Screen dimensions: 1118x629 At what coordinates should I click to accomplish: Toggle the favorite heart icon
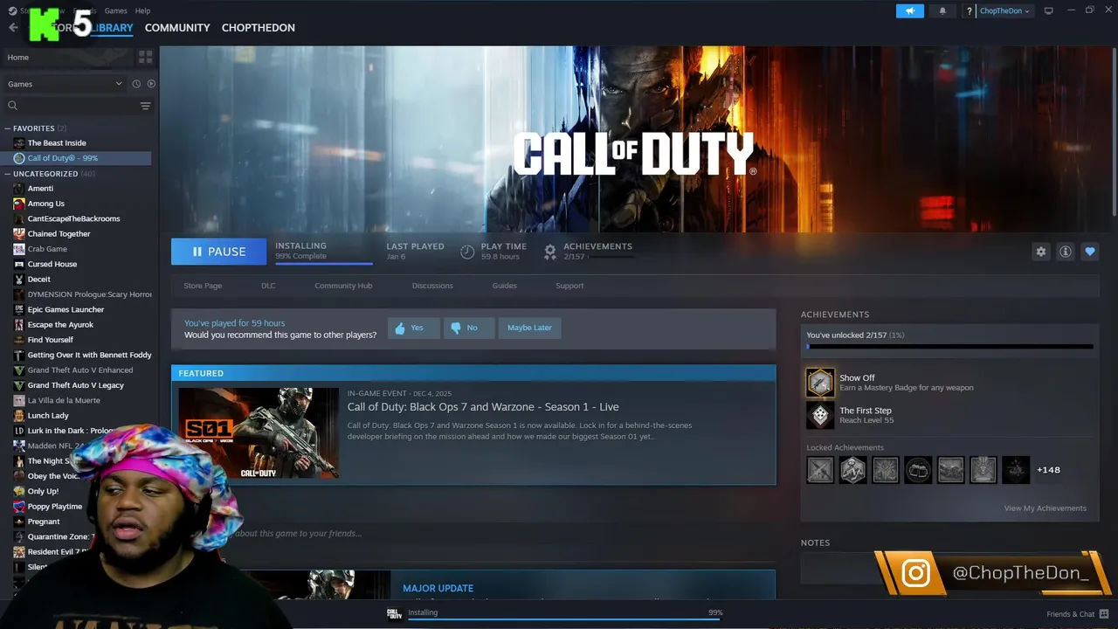(x=1089, y=252)
